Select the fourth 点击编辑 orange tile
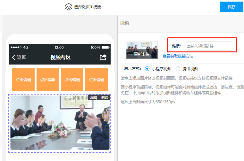This screenshot has height=161, width=244. coord(97,80)
